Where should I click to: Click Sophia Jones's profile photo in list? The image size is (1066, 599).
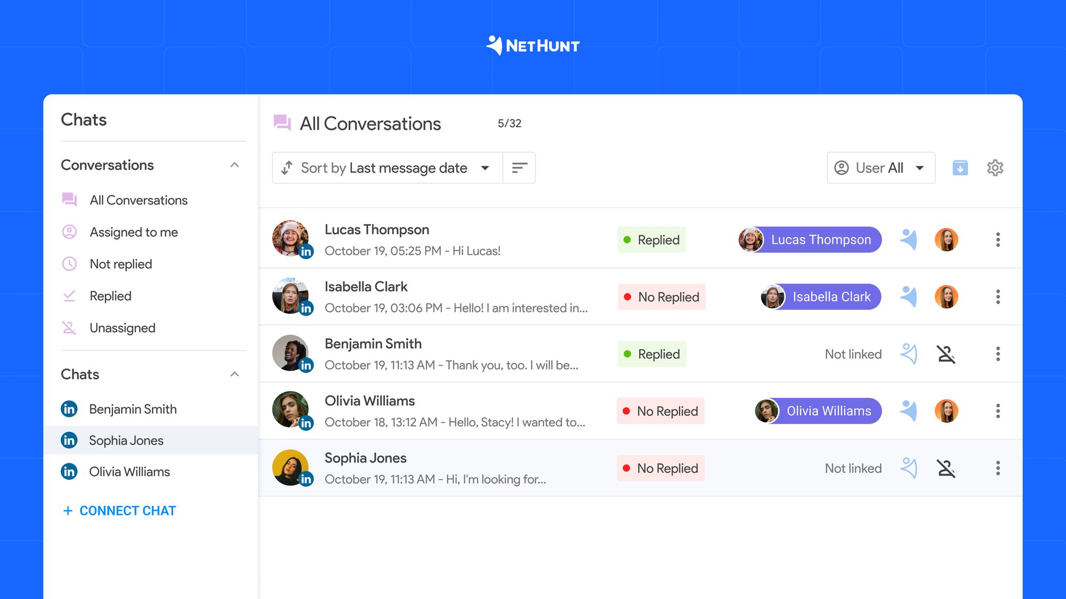tap(290, 467)
